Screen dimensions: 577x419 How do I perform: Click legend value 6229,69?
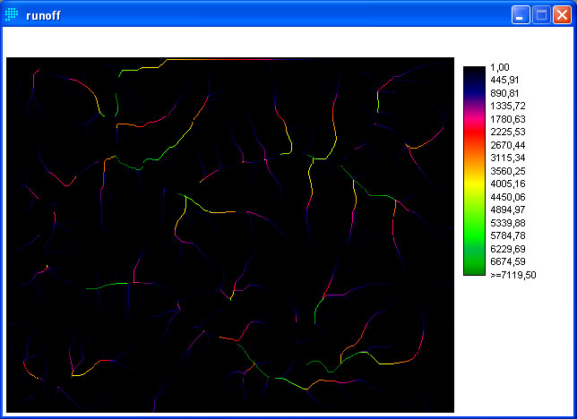point(508,249)
